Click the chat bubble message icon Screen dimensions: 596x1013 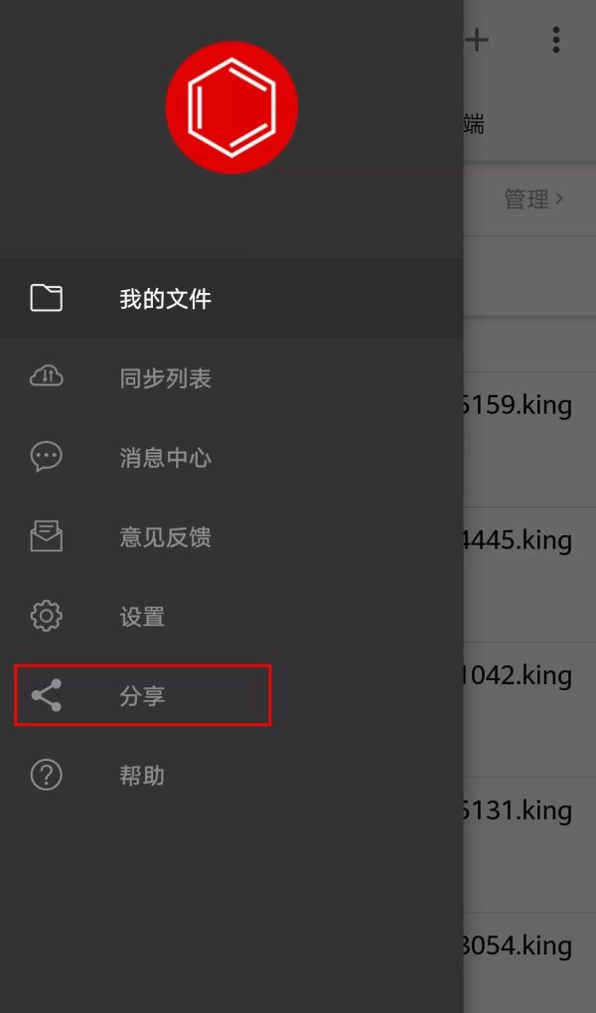click(x=47, y=457)
